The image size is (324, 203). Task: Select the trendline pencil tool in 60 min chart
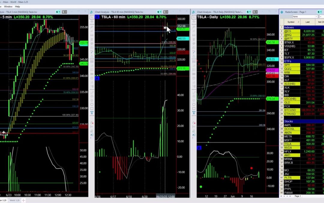(92, 52)
